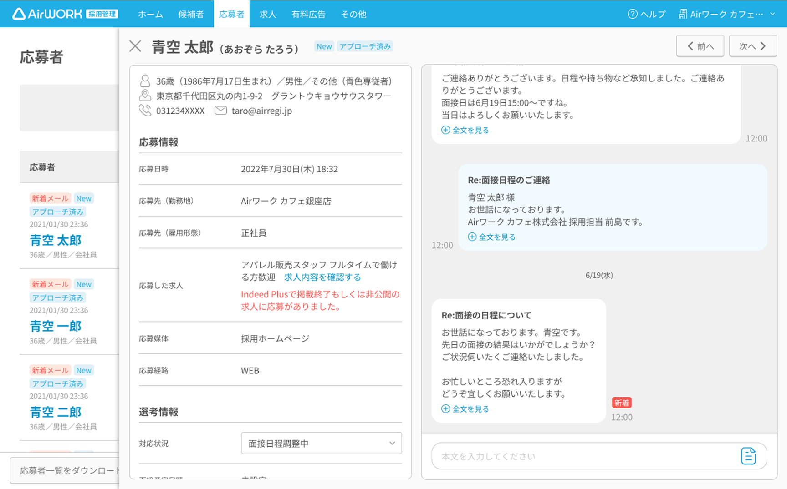Image resolution: width=787 pixels, height=489 pixels.
Task: Click the person profile icon beside 36歳
Action: pyautogui.click(x=145, y=81)
